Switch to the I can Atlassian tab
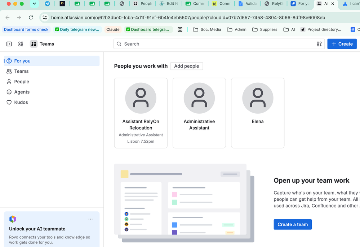This screenshot has height=247, width=360. click(x=351, y=4)
